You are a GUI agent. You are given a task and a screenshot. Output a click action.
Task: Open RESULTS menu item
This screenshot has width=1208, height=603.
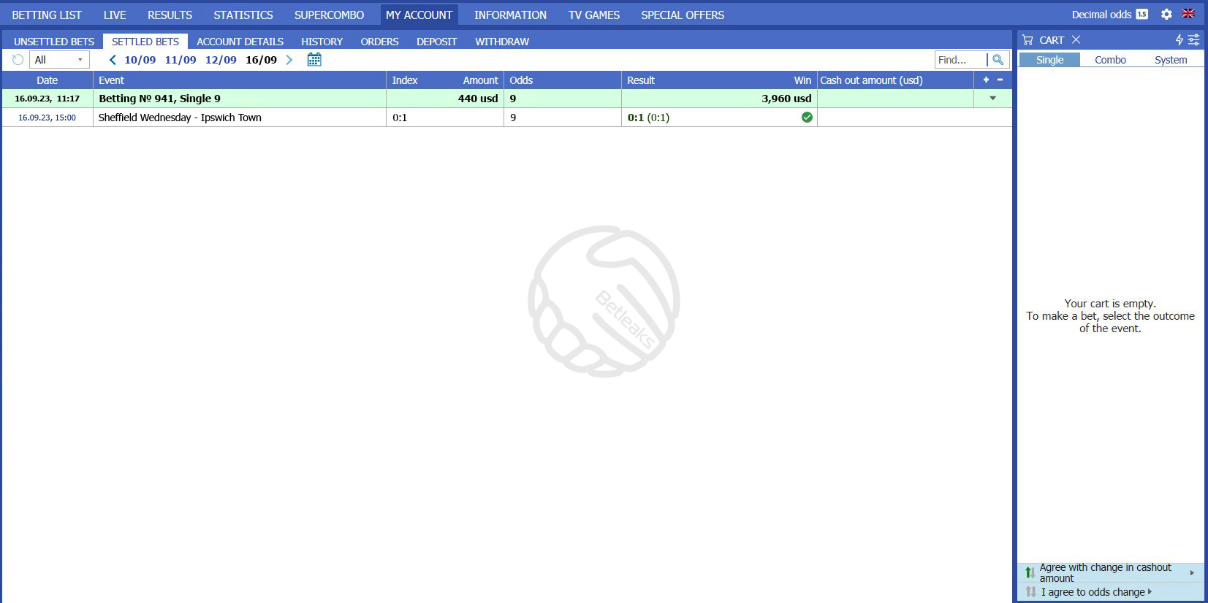[170, 15]
